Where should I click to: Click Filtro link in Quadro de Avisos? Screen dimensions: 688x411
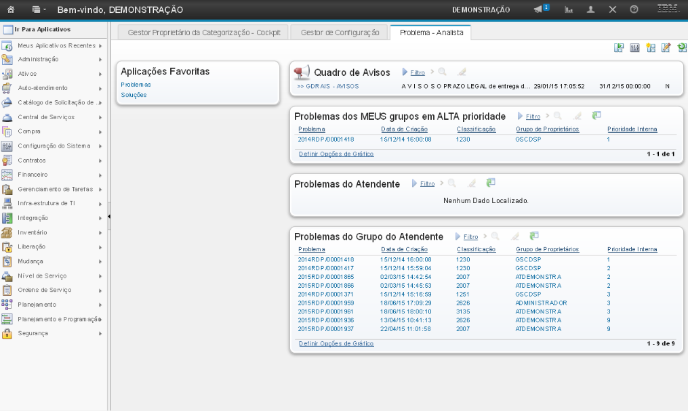[x=418, y=72]
